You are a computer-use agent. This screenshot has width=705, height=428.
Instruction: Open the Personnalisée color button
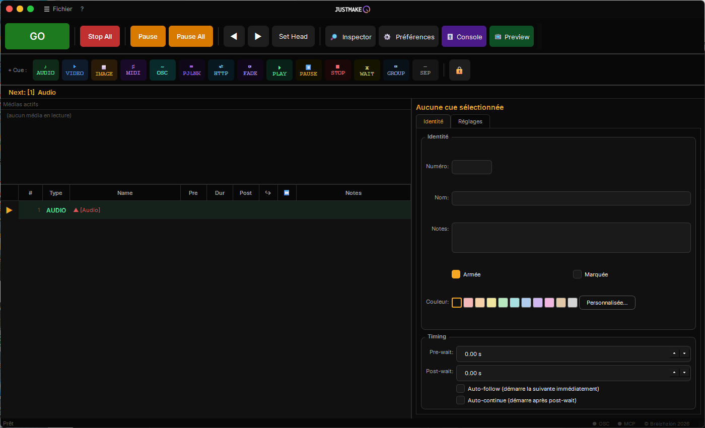tap(607, 303)
